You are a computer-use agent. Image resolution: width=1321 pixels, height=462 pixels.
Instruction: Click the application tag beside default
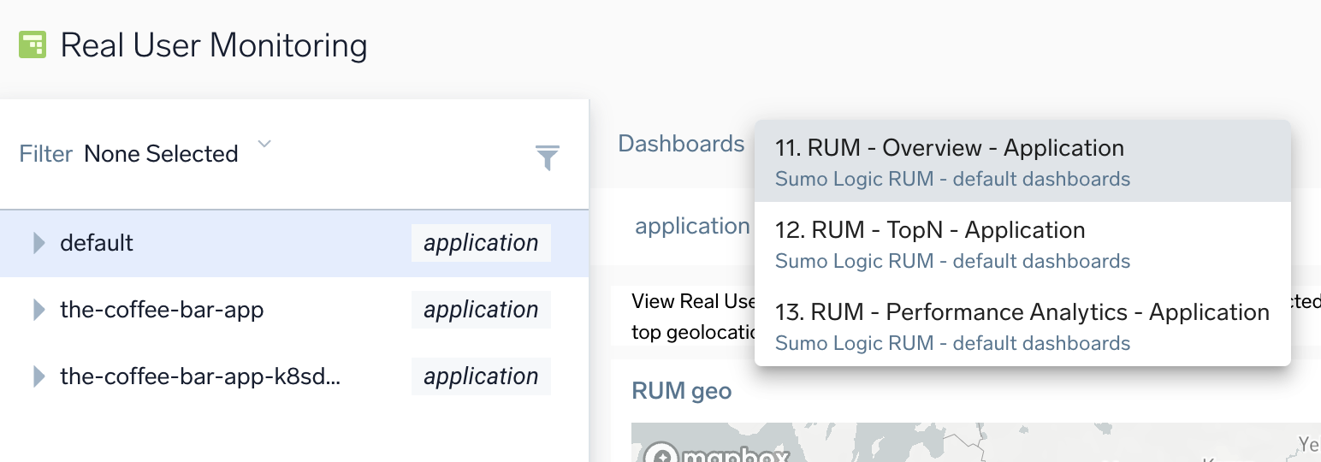pos(481,243)
